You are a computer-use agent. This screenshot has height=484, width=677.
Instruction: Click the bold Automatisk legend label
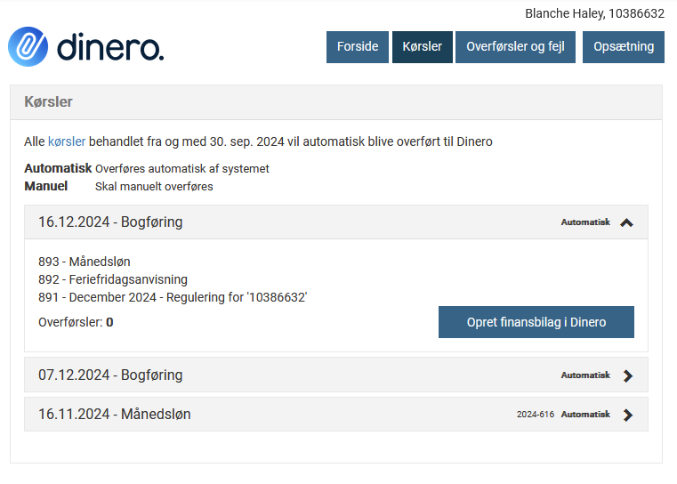point(58,168)
